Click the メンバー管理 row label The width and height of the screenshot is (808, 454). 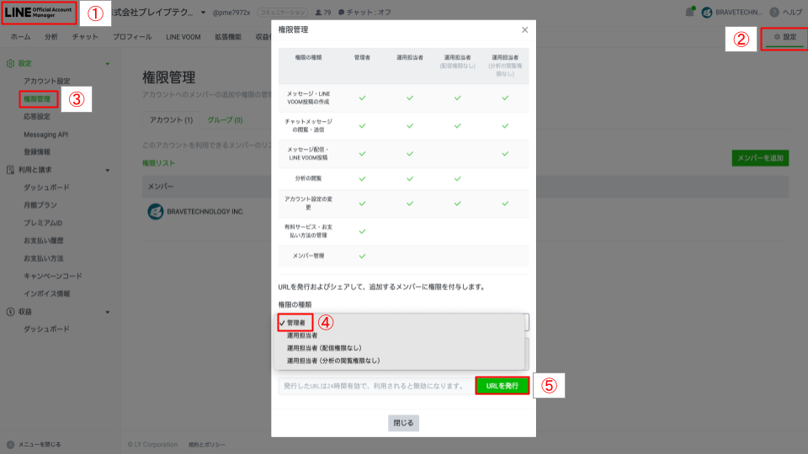308,256
